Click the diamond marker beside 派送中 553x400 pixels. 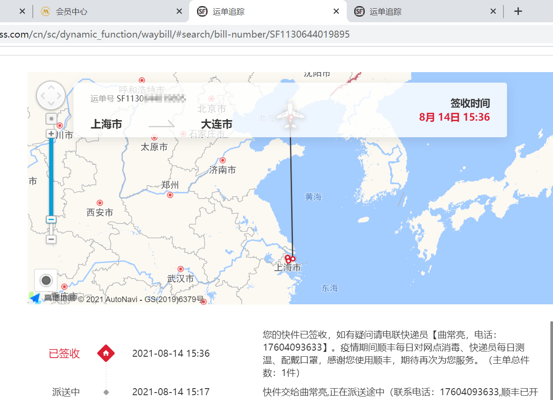[106, 392]
